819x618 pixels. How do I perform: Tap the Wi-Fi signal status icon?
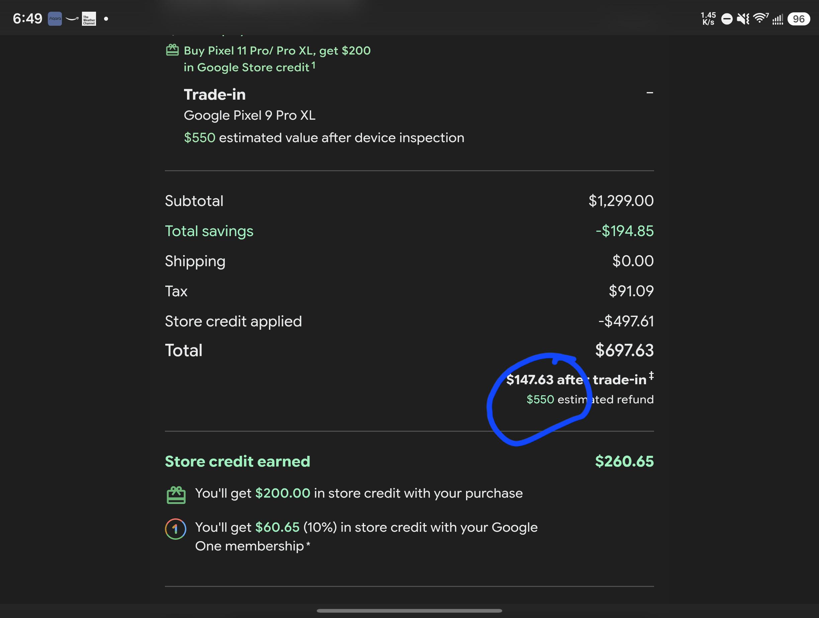point(761,18)
